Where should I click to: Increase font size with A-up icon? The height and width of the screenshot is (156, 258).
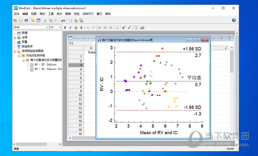coord(124,28)
